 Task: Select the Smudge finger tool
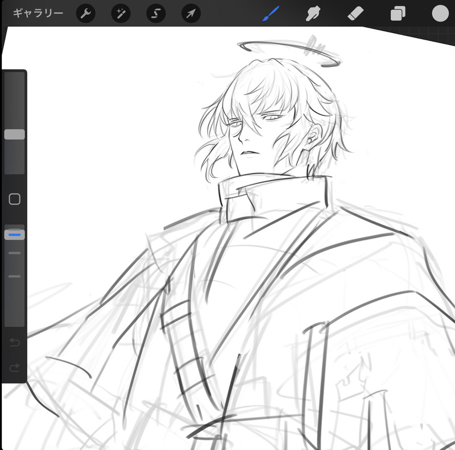tap(313, 13)
